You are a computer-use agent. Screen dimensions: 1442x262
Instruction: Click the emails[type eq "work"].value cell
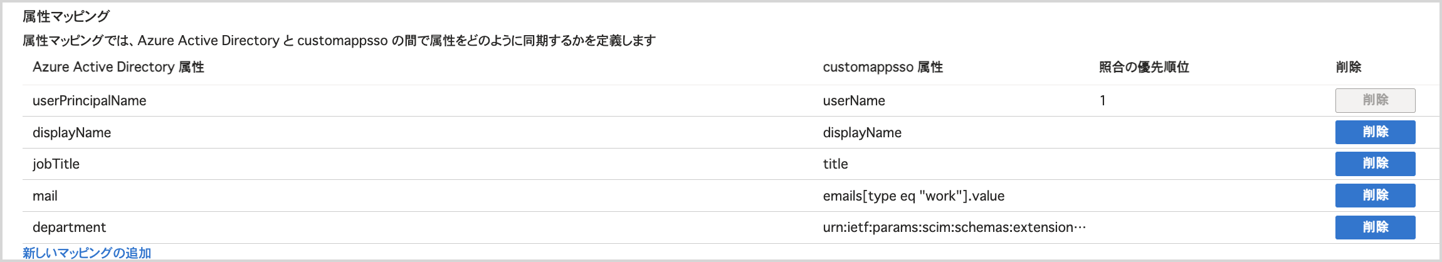point(913,196)
